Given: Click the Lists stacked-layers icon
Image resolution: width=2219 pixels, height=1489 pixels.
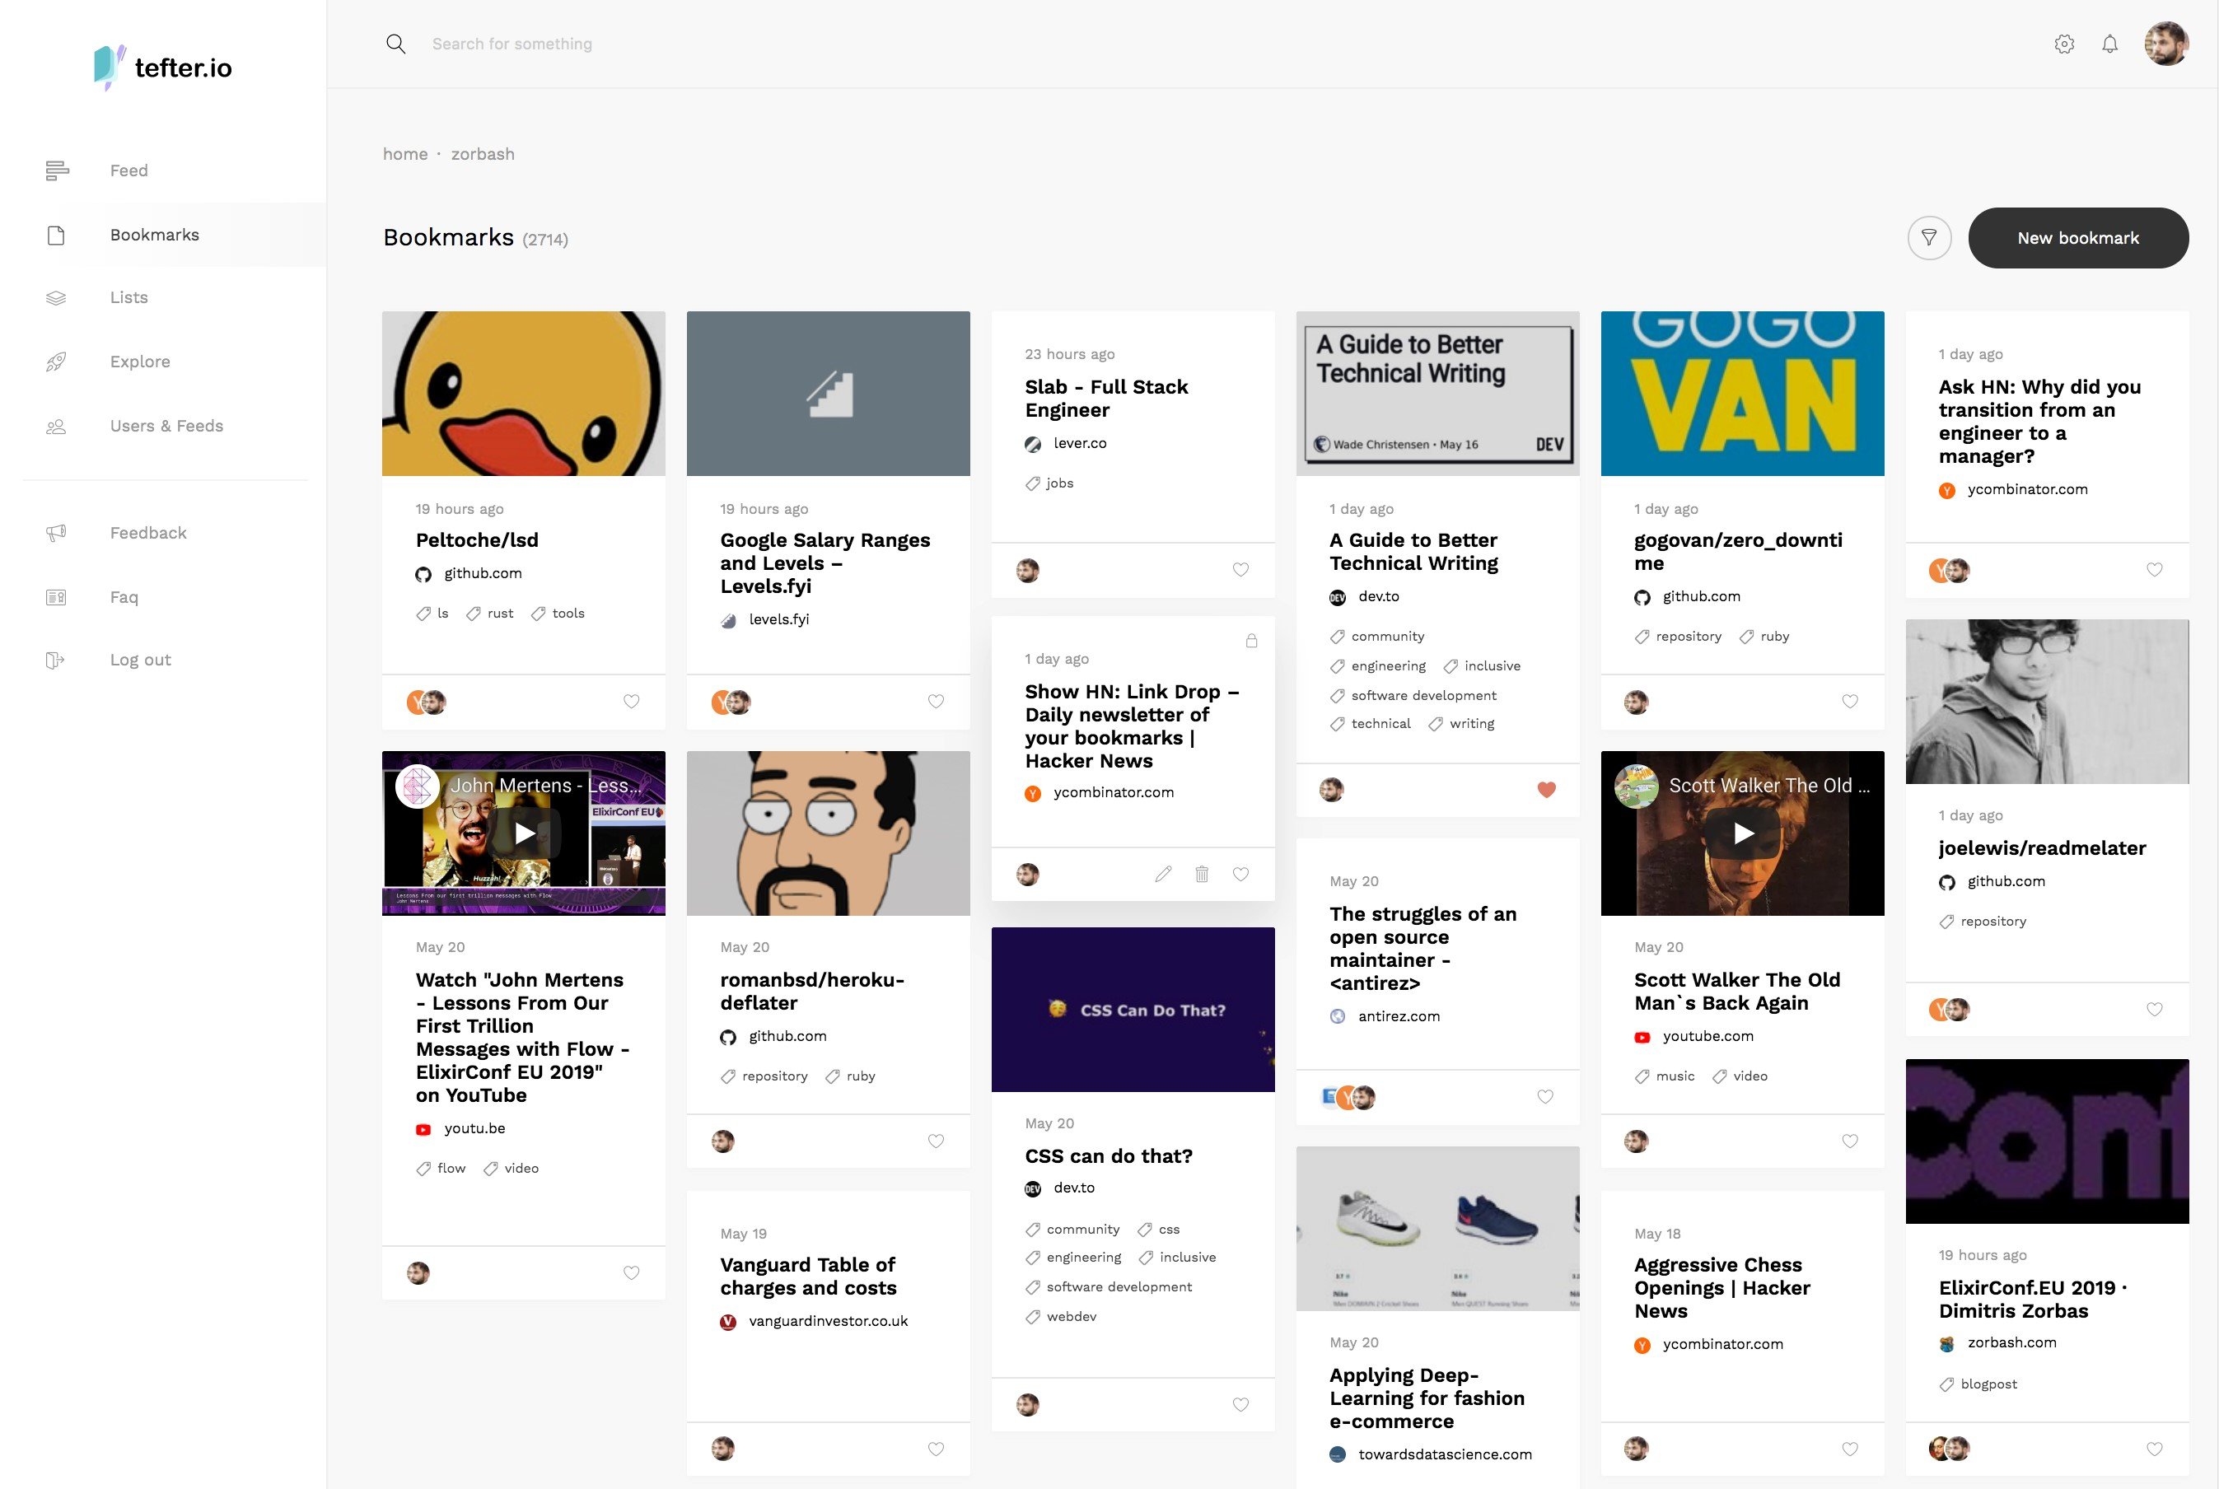Looking at the screenshot, I should click(x=57, y=298).
